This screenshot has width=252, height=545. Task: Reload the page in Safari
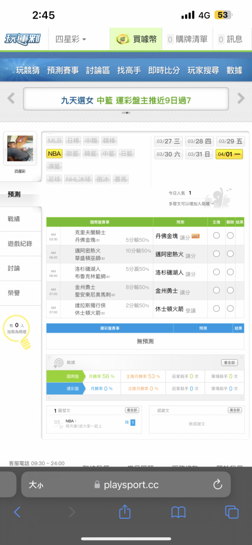[218, 485]
